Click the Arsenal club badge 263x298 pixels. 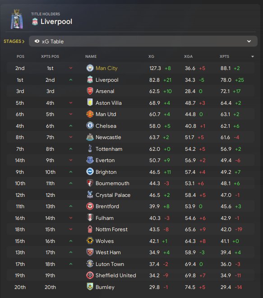(x=90, y=91)
